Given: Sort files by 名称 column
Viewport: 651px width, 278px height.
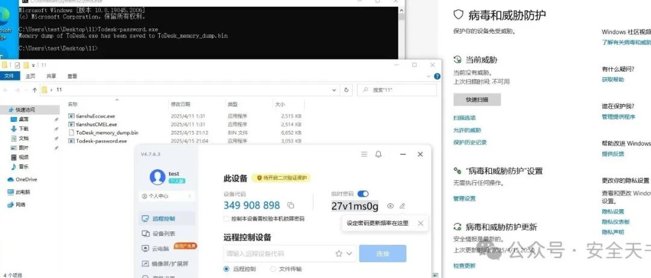Looking at the screenshot, I should (73, 104).
